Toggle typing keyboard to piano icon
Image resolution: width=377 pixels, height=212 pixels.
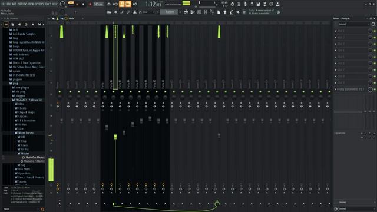[109, 12]
